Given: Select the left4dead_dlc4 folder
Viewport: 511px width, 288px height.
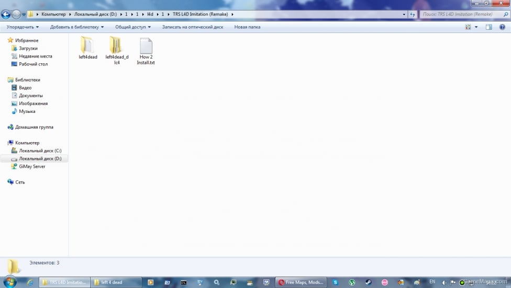Looking at the screenshot, I should tap(117, 51).
